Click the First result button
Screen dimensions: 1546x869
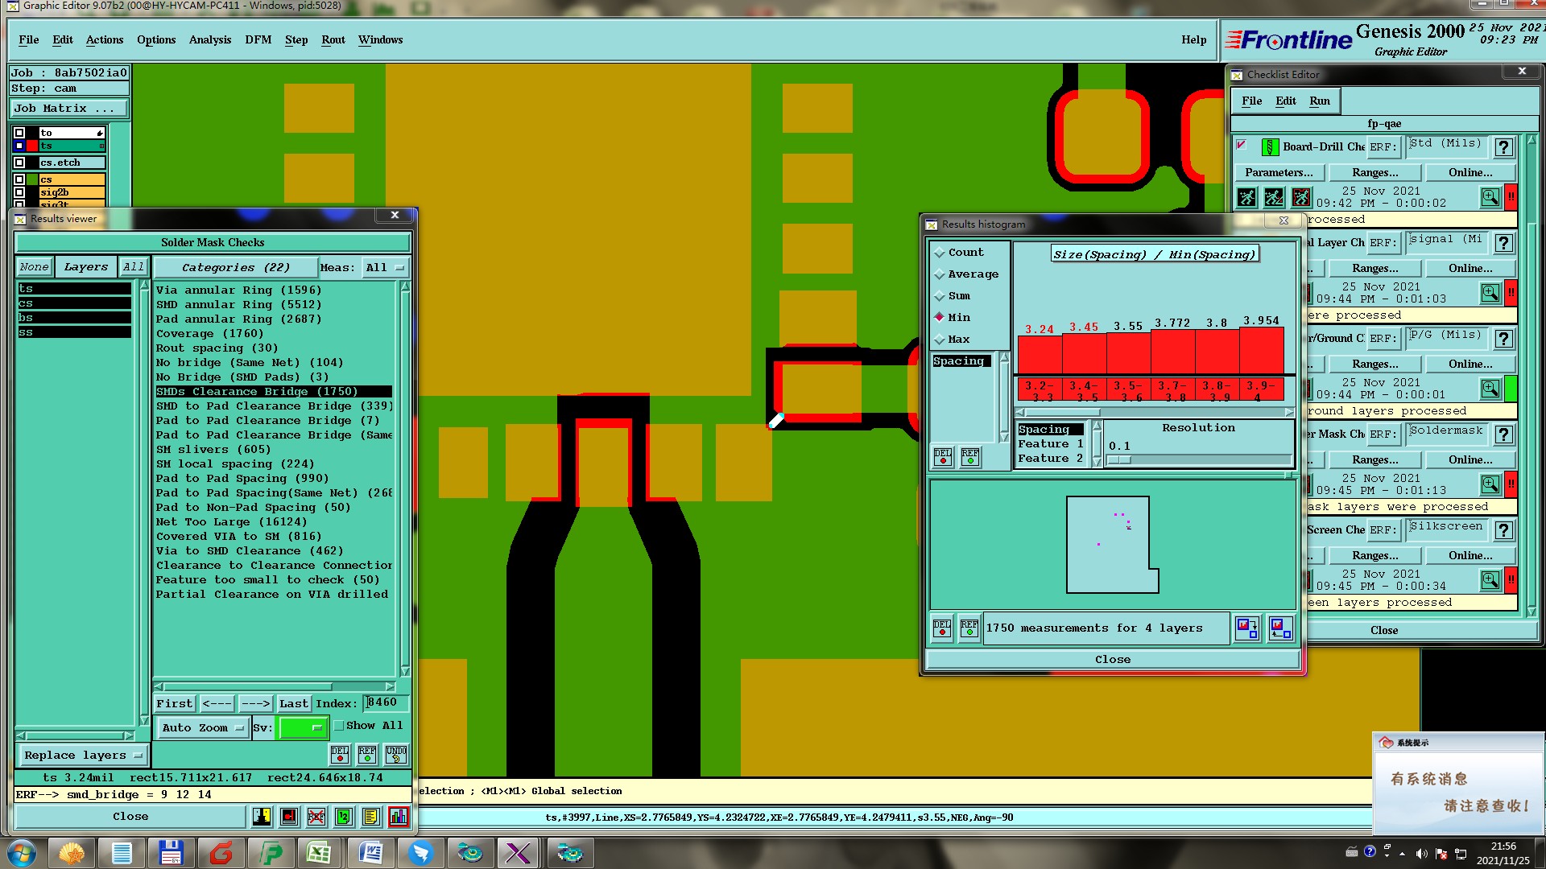point(175,703)
